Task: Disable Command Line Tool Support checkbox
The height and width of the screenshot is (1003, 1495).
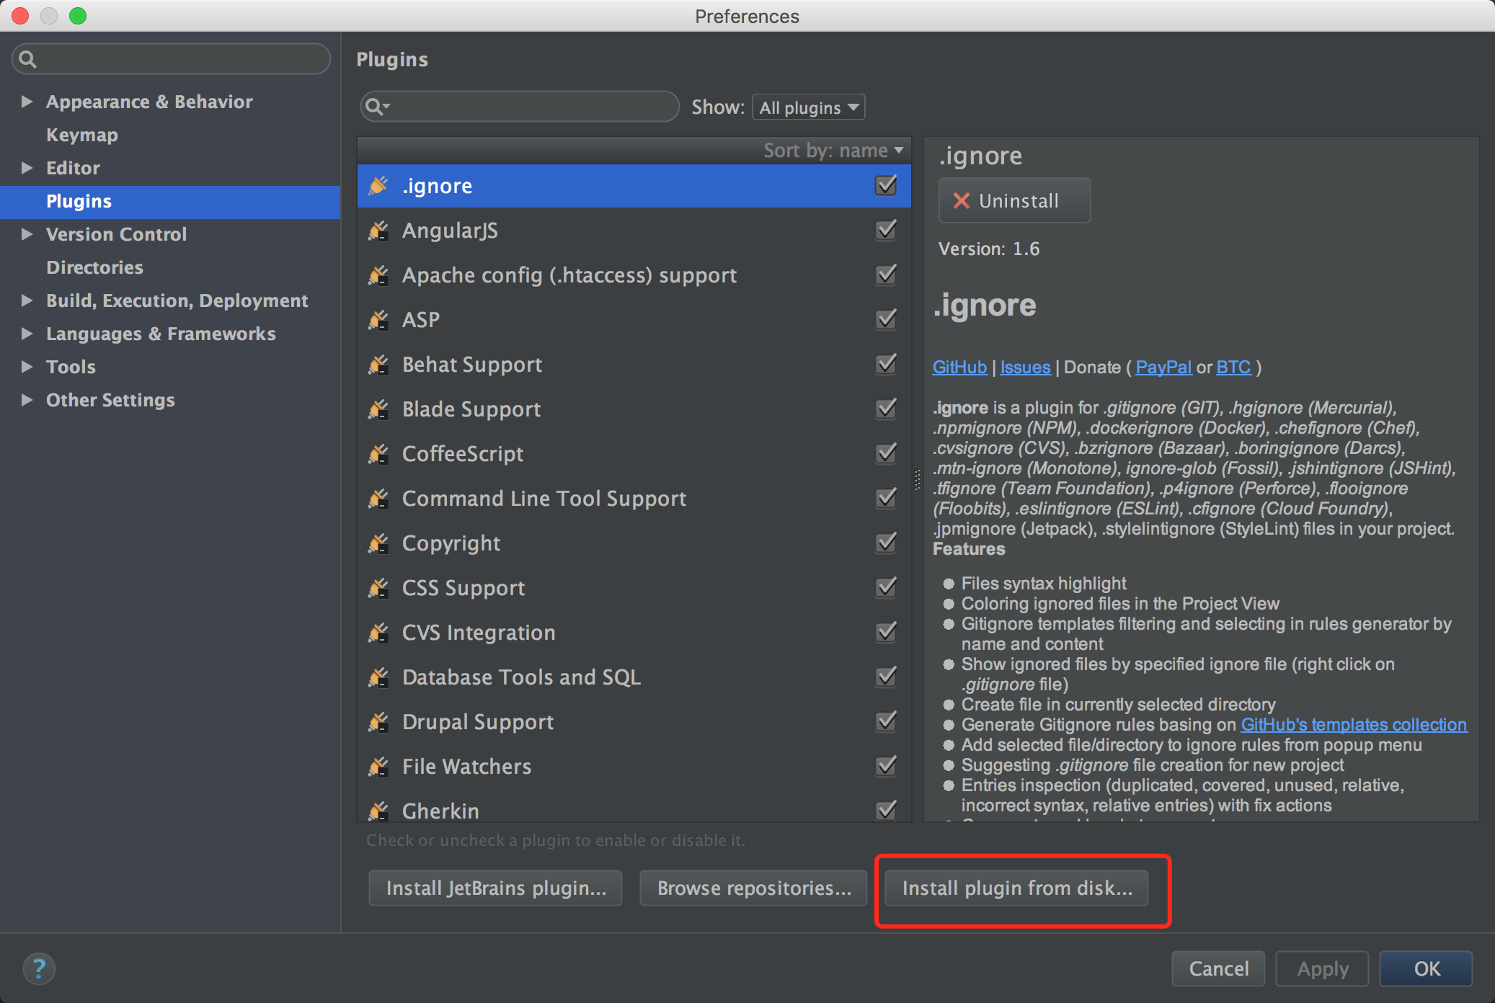Action: 886,498
